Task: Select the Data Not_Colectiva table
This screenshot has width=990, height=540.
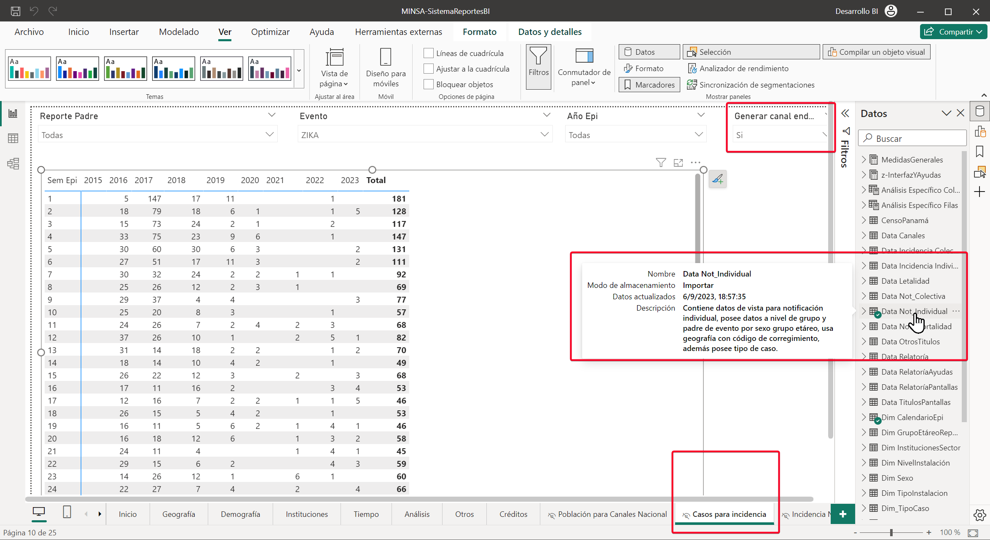Action: click(x=913, y=296)
